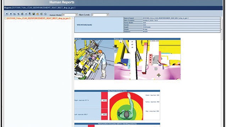The height and width of the screenshot is (127, 227).
Task: Click the Left reach value field
Action: pyautogui.click(x=104, y=114)
